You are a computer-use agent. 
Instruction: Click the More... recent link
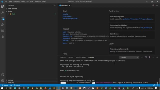(x=65, y=43)
